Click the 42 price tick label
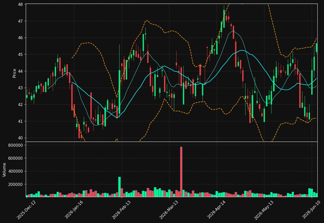The width and height of the screenshot is (324, 223). [20, 105]
